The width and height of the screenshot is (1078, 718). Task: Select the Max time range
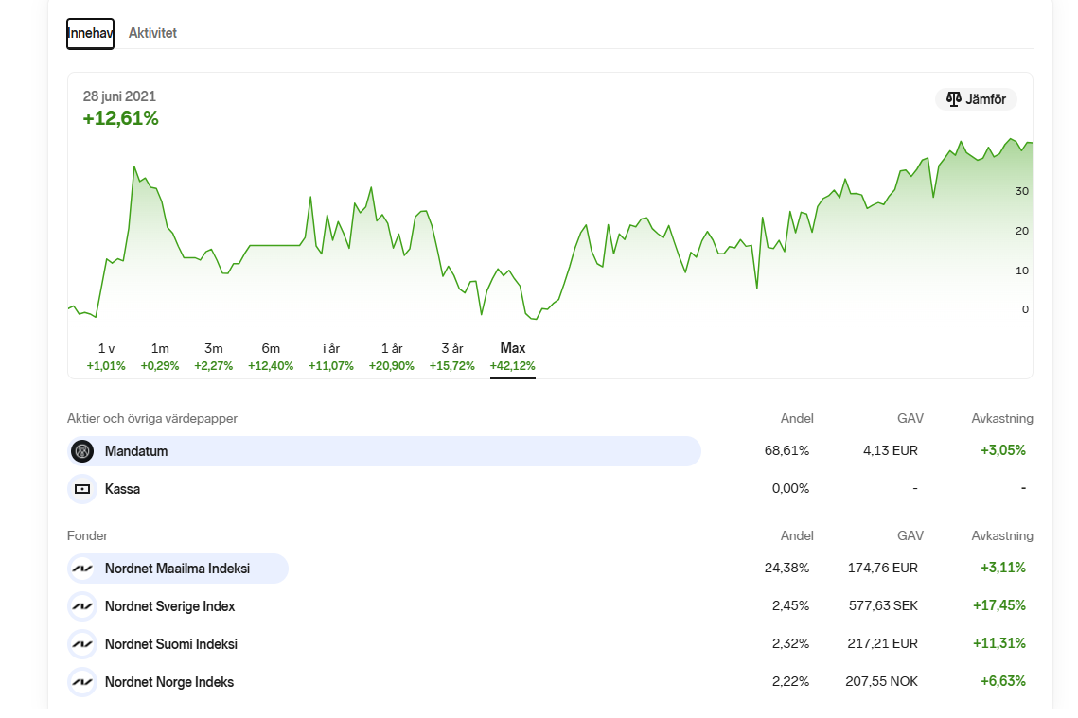tap(513, 357)
